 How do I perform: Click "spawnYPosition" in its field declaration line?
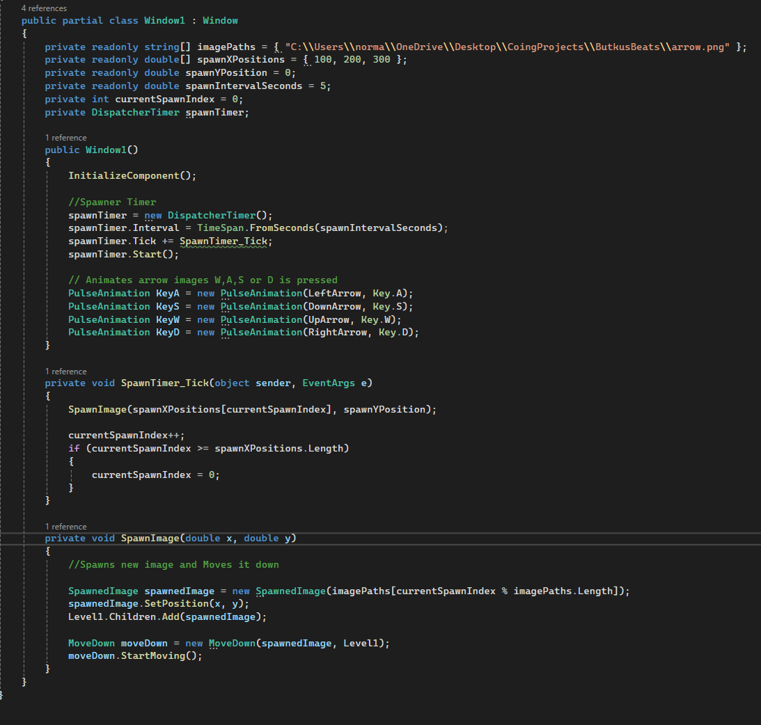pos(226,73)
